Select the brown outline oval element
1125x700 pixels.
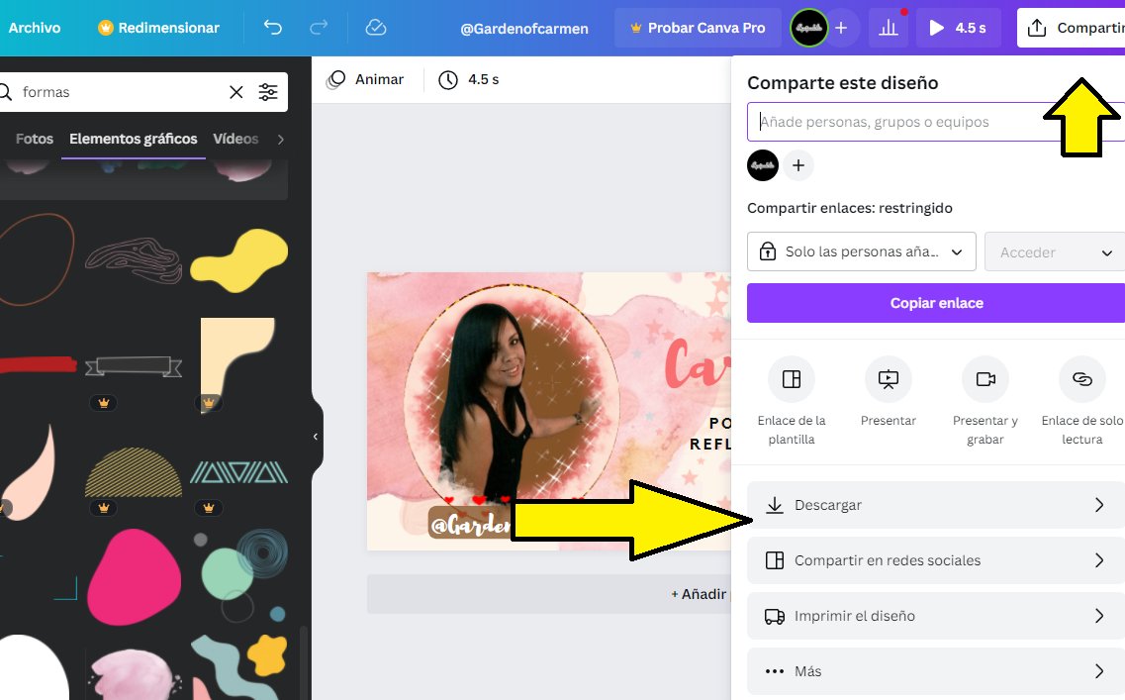[x=37, y=259]
